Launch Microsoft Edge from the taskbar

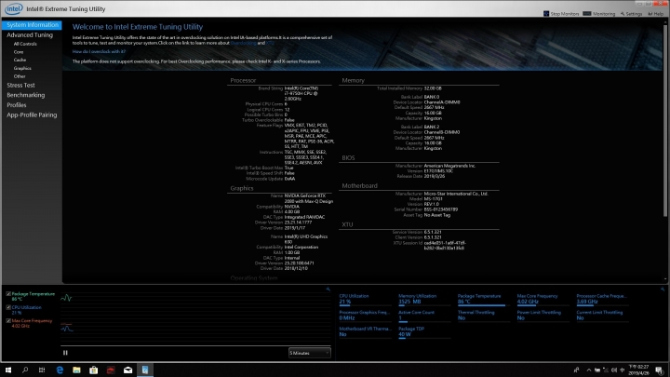(x=60, y=370)
